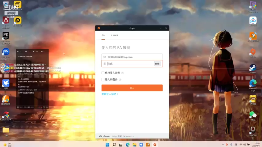Open Microsoft Edge desktop shortcut
262x147 pixels.
click(x=253, y=86)
